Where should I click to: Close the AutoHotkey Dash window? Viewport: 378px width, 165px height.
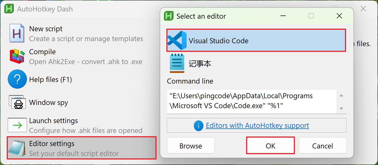coord(363,9)
